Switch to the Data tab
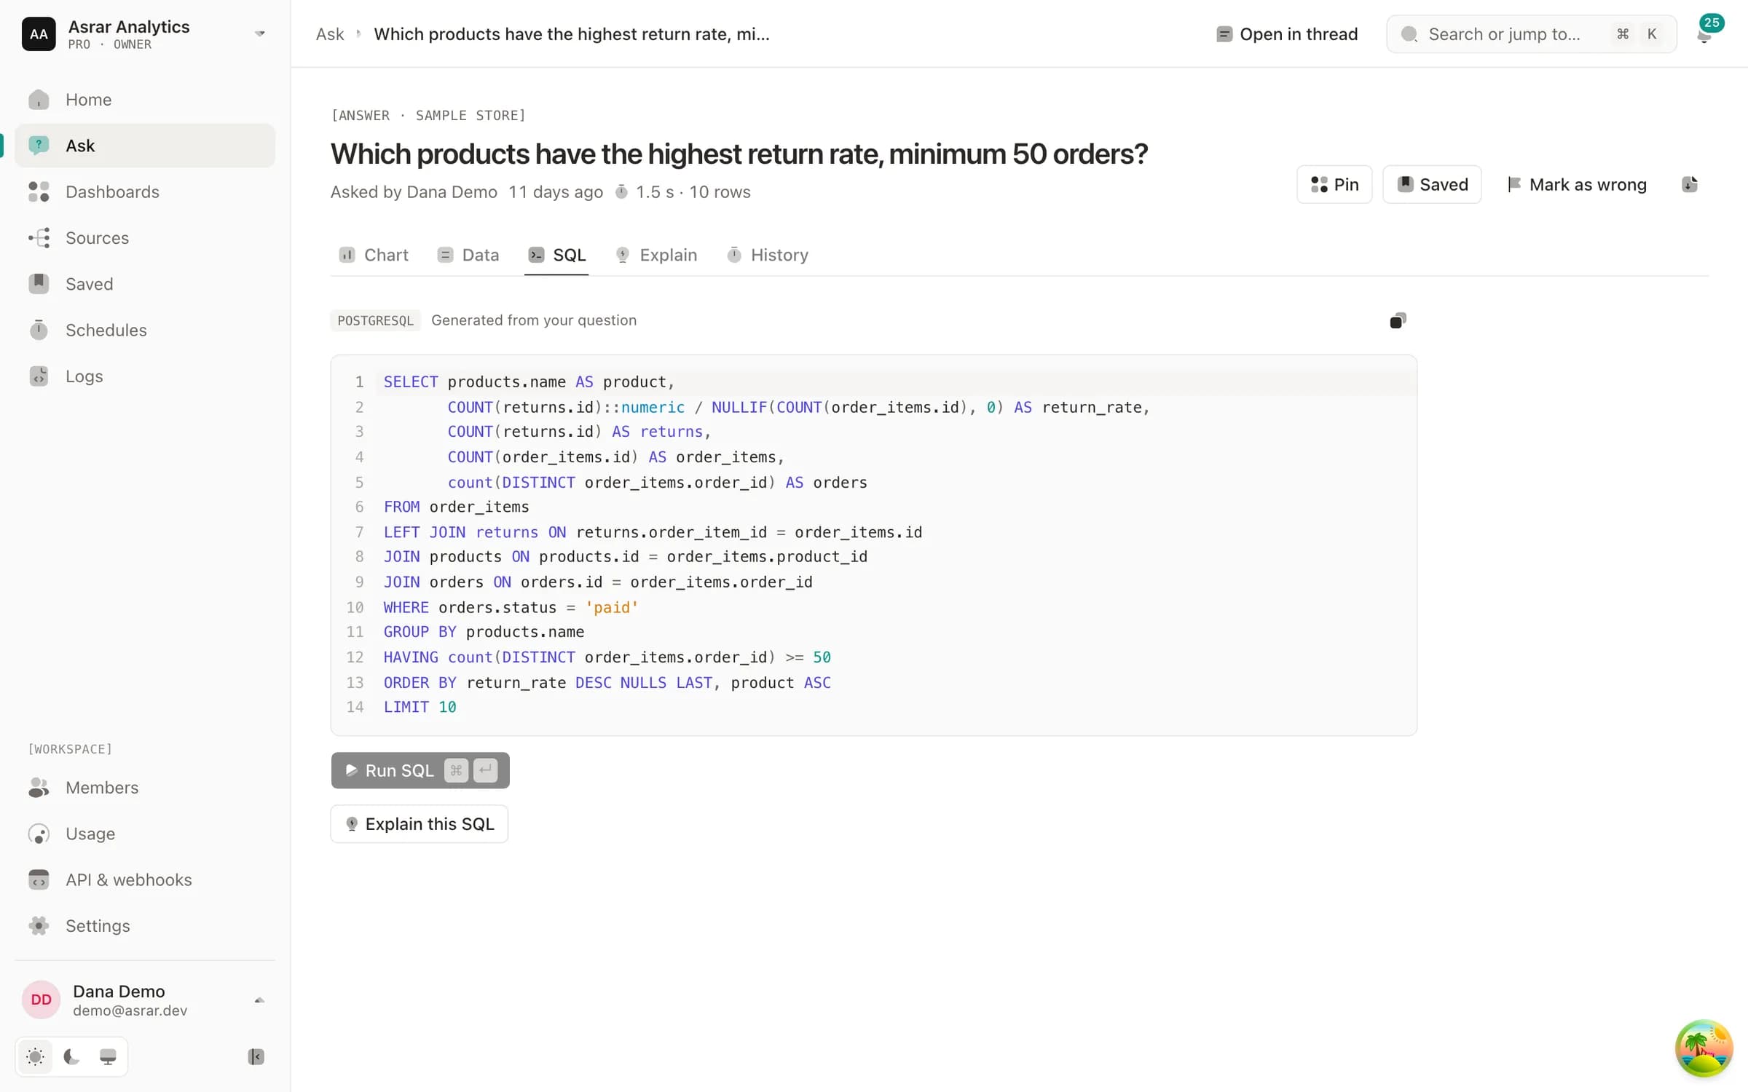This screenshot has width=1748, height=1092. click(x=468, y=255)
